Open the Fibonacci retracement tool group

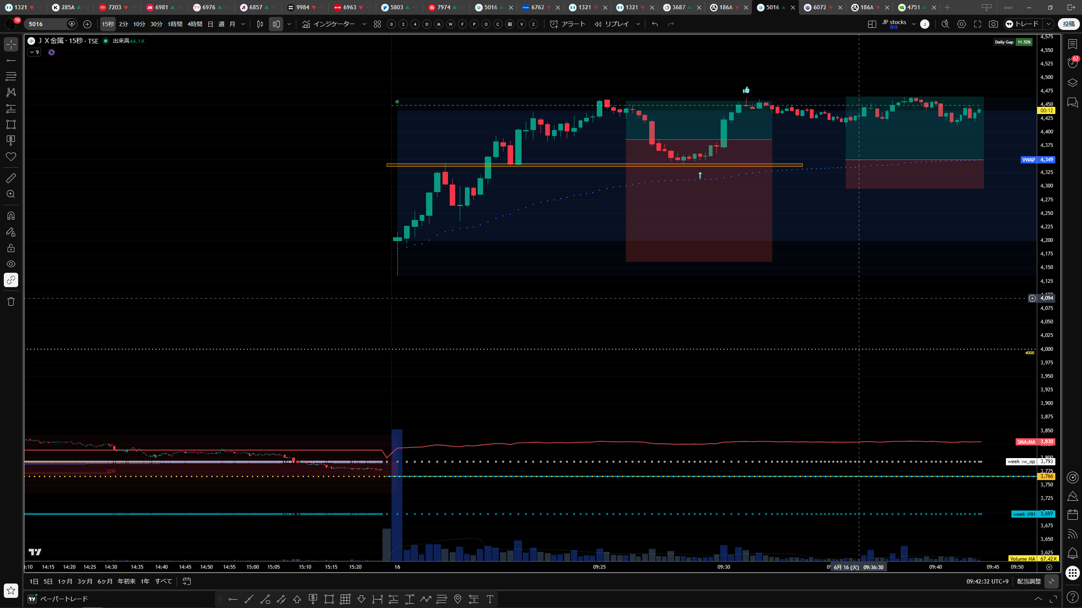(x=11, y=76)
